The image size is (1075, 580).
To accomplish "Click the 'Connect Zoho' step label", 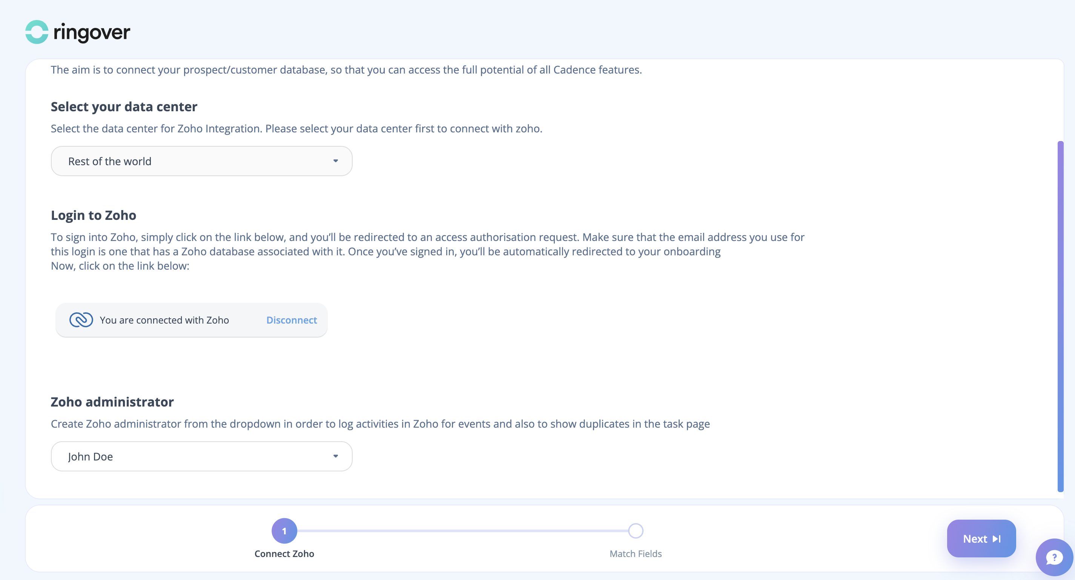I will 284,554.
